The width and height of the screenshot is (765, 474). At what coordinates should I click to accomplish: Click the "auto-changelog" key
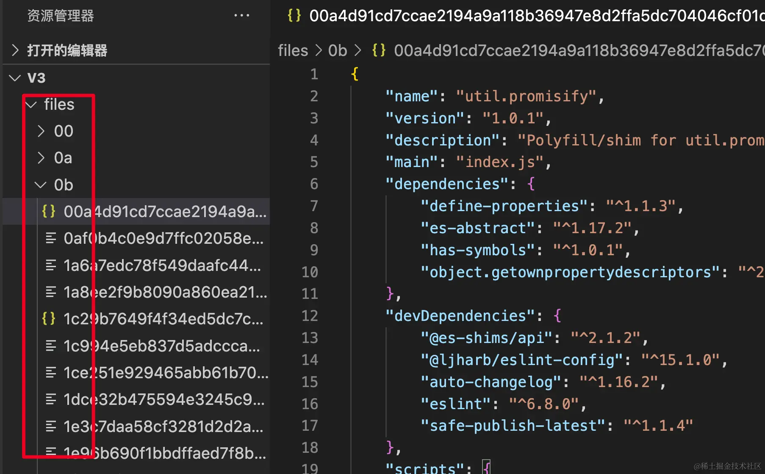491,382
